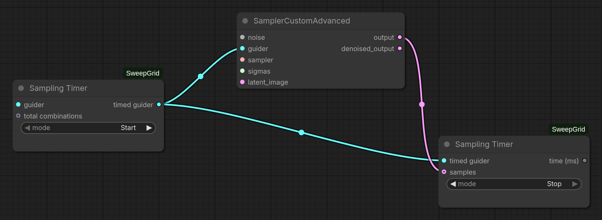This screenshot has width=602, height=220.
Task: Click the latent_image input socket
Action: [x=242, y=82]
